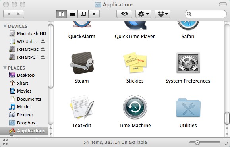The image size is (230, 147).
Task: Switch to icon view
Action: point(62,14)
